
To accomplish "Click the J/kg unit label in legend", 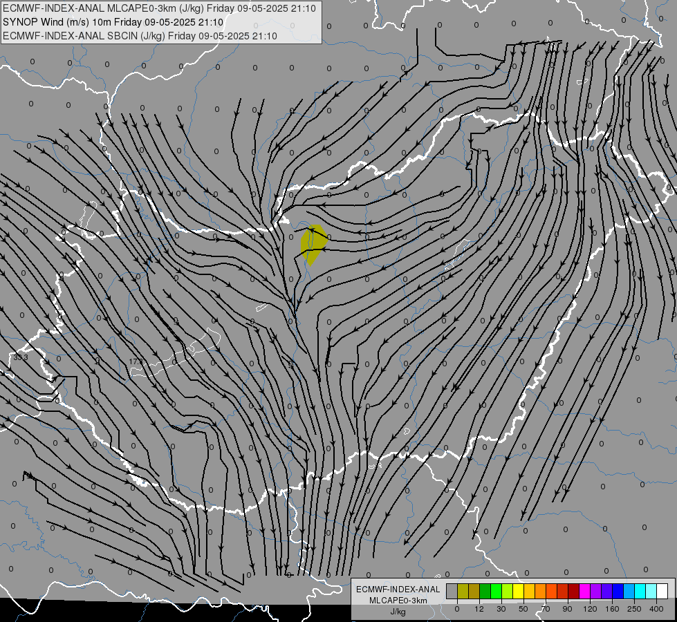I will coord(398,612).
